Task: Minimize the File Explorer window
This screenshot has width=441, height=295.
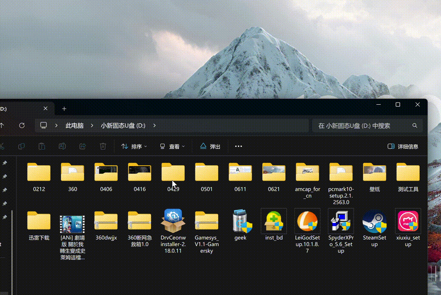Action: pos(379,105)
